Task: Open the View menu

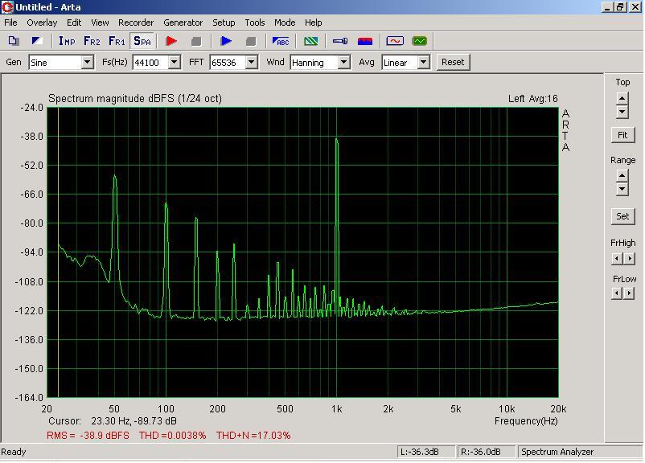Action: coord(100,23)
